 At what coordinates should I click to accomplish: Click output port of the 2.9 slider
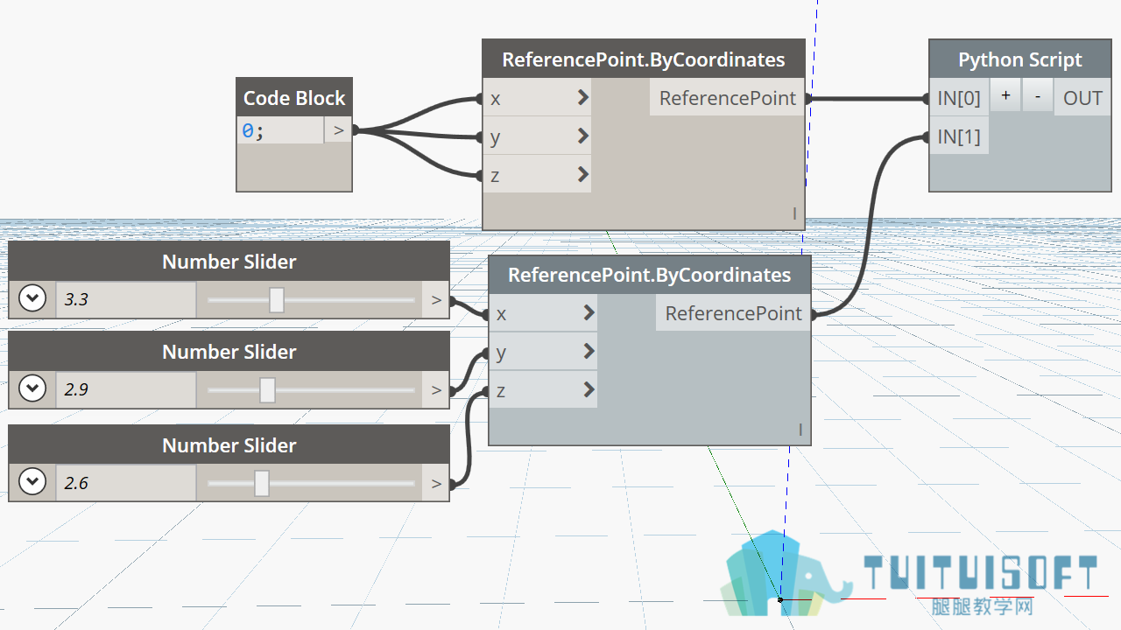pos(436,390)
